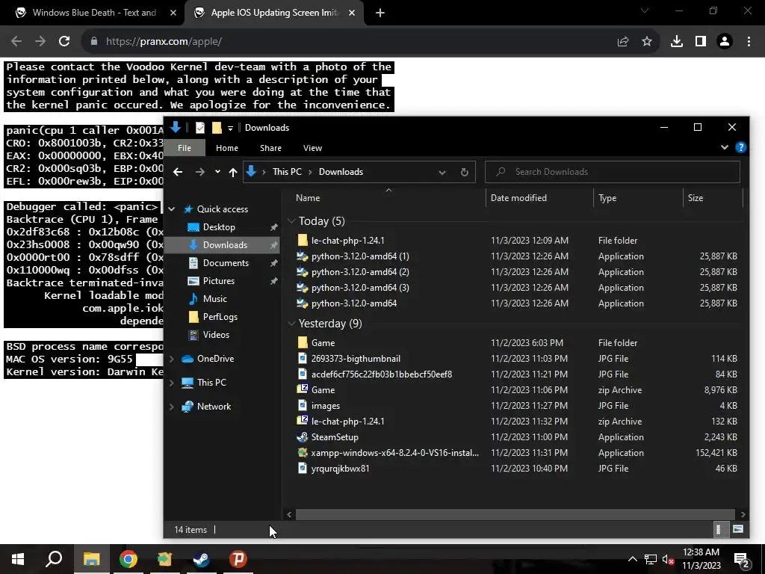Collapse the Yesterday (9) group
The width and height of the screenshot is (765, 574).
point(292,324)
